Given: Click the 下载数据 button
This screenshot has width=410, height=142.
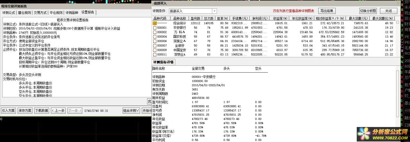Looking at the screenshot, I should [42, 110].
